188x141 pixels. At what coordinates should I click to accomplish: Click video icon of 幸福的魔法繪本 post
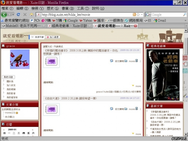click(x=51, y=61)
